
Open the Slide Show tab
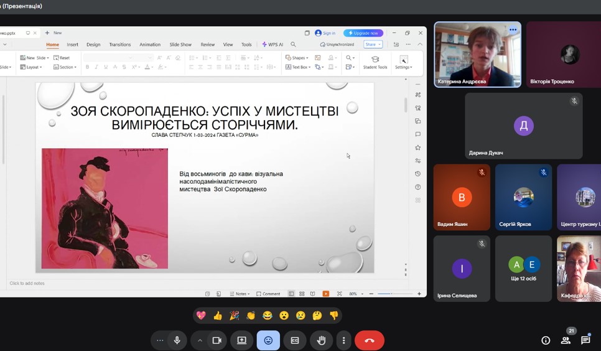tap(180, 45)
